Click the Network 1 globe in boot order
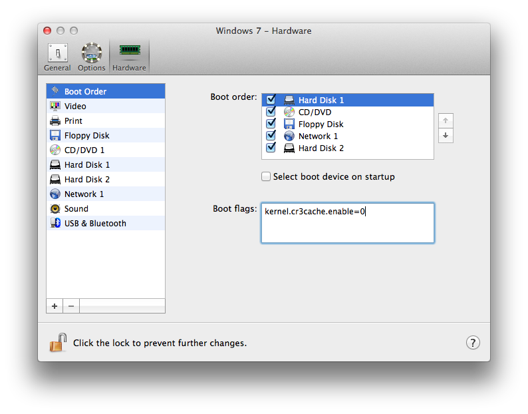The width and height of the screenshot is (528, 414). tap(289, 136)
